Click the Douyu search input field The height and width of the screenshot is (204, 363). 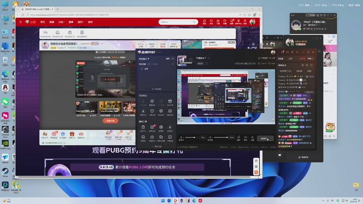click(178, 22)
